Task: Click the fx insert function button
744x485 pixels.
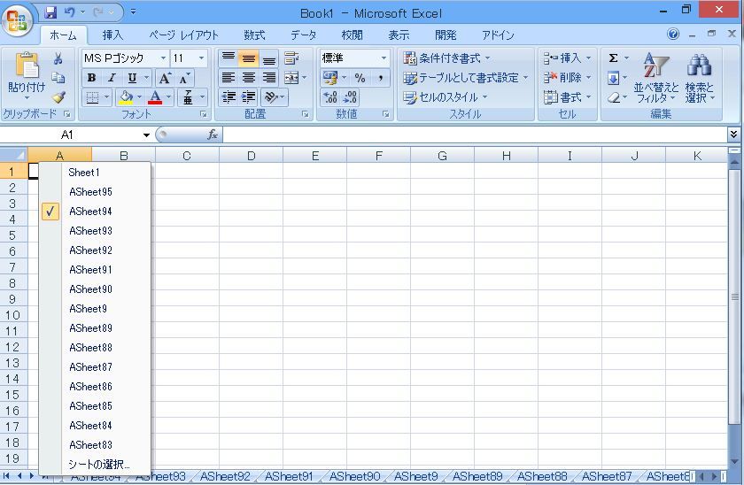Action: click(x=212, y=135)
